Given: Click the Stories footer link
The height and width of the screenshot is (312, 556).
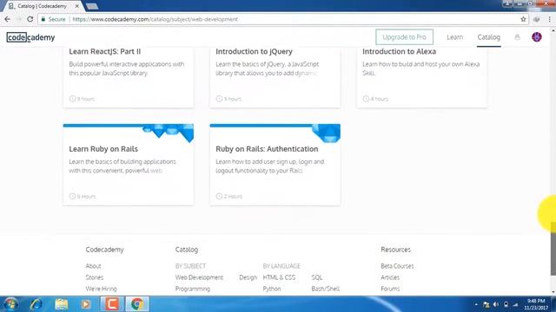Looking at the screenshot, I should tap(95, 277).
